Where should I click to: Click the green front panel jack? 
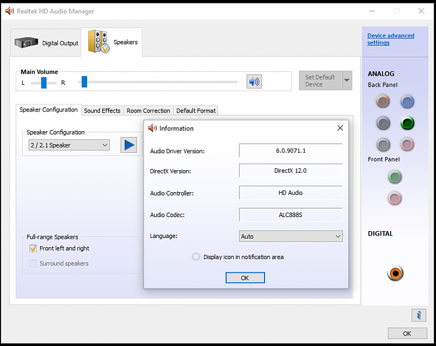pyautogui.click(x=395, y=177)
